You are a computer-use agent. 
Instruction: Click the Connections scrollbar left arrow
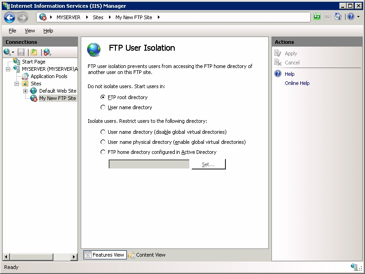click(x=6, y=257)
